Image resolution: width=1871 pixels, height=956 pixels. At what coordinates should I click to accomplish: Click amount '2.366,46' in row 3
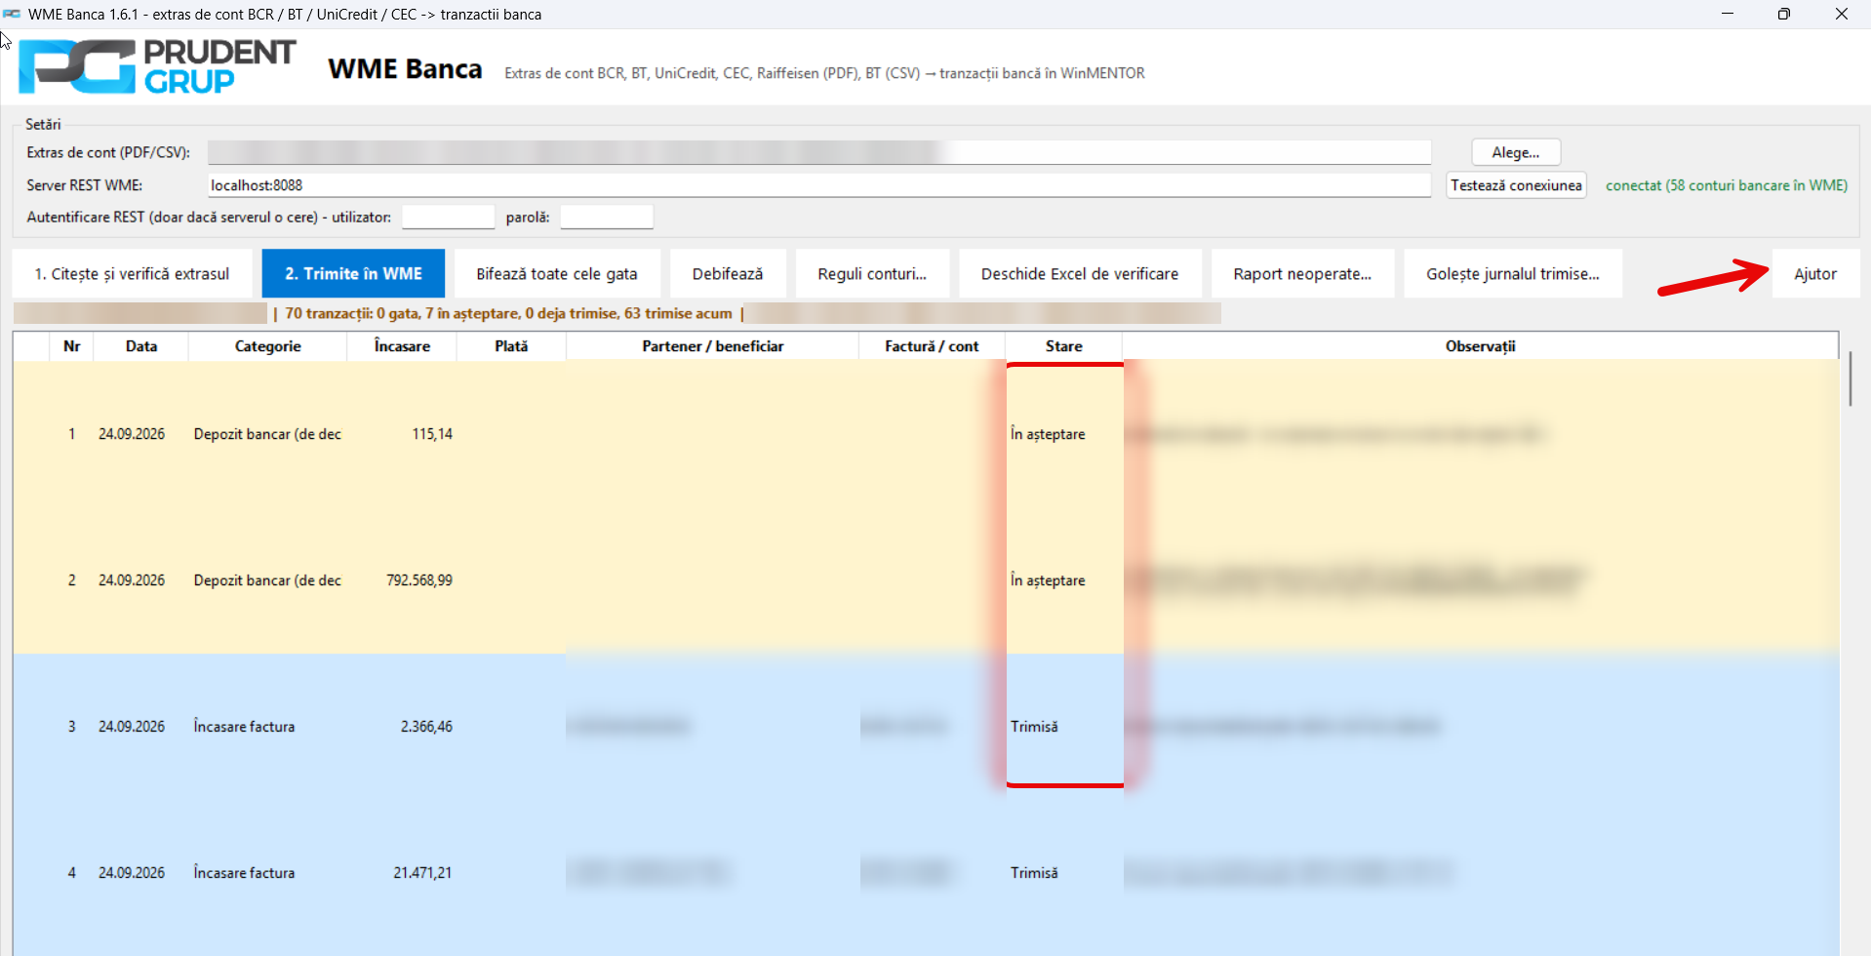click(426, 727)
